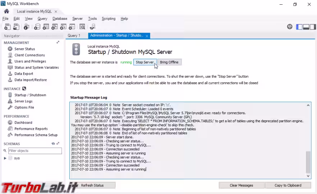Image resolution: width=317 pixels, height=194 pixels.
Task: Open the Server menu
Action: click(x=77, y=19)
